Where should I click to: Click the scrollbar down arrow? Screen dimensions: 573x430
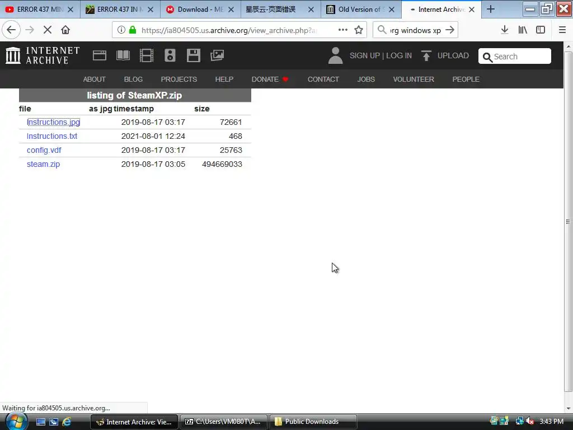568,408
